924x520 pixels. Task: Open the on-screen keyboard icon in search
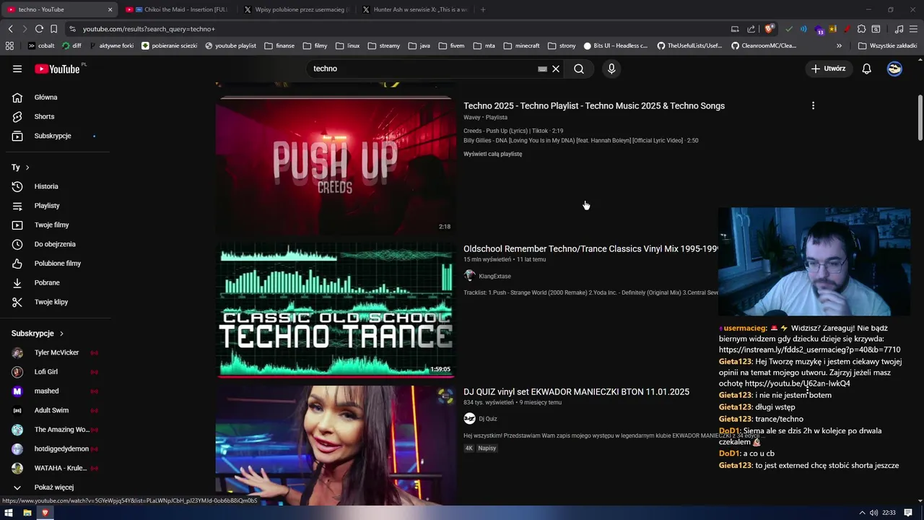pyautogui.click(x=542, y=69)
